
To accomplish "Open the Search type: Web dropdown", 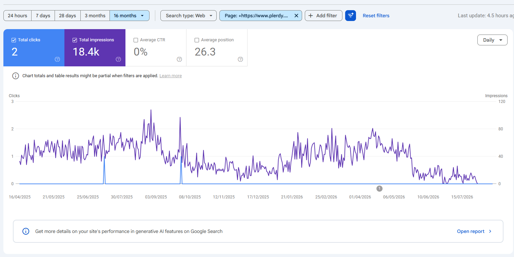I will pos(189,16).
